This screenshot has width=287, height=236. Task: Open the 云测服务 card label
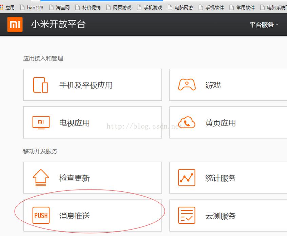(x=221, y=216)
